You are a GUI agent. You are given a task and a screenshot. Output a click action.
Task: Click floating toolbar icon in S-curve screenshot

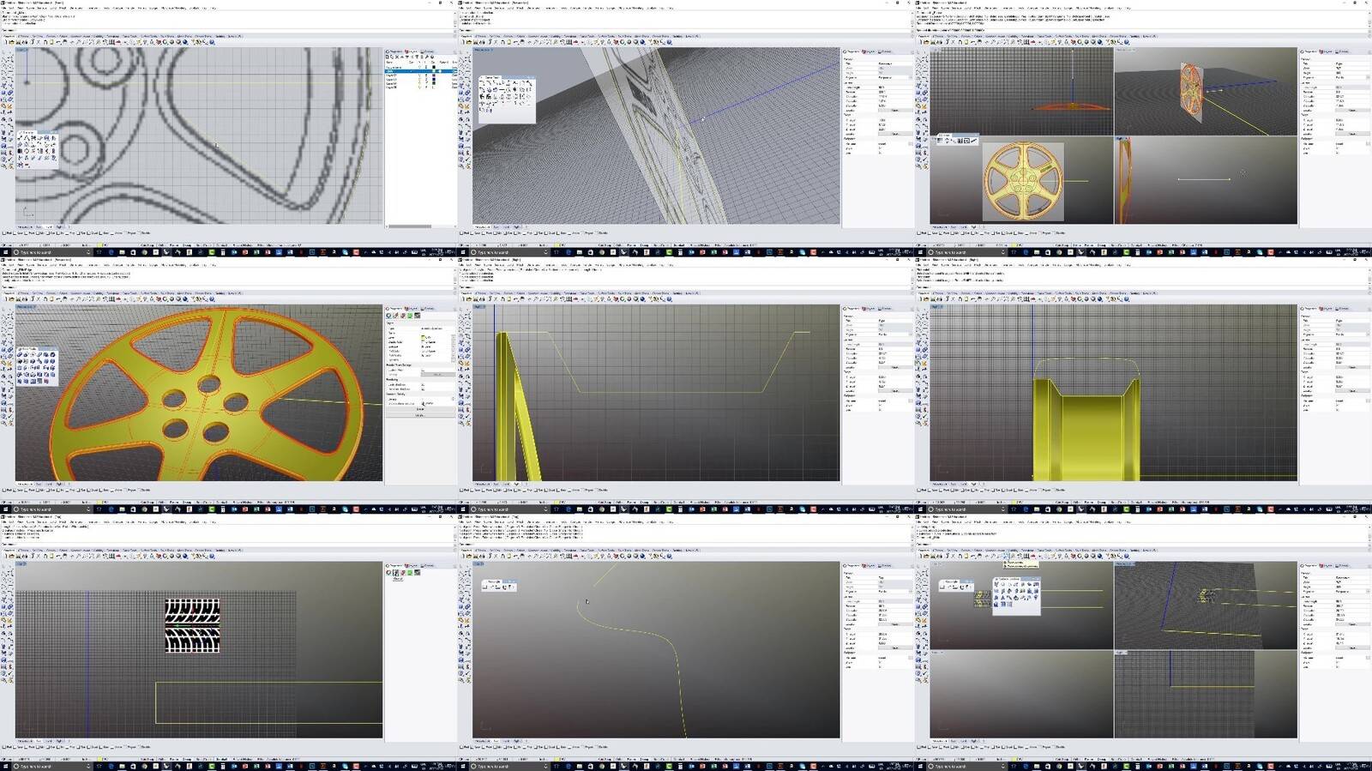pos(499,586)
